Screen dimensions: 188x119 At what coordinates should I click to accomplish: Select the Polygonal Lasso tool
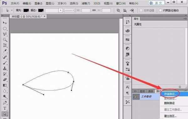[x=5, y=34]
